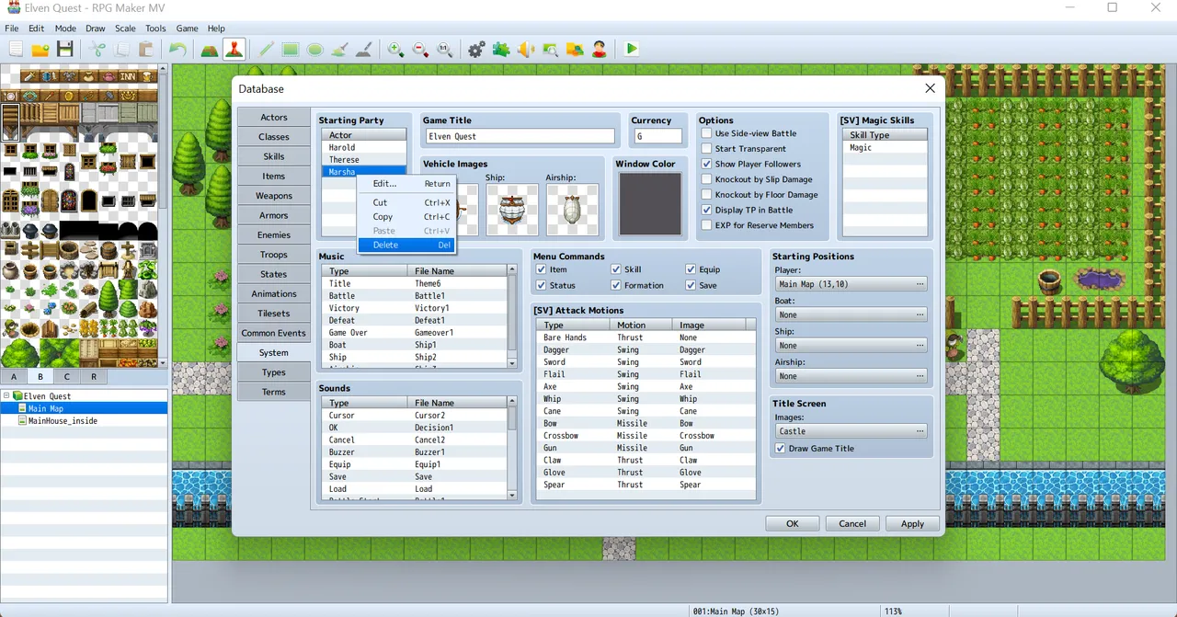Choose Delete from the context menu
The width and height of the screenshot is (1177, 617).
click(x=406, y=246)
